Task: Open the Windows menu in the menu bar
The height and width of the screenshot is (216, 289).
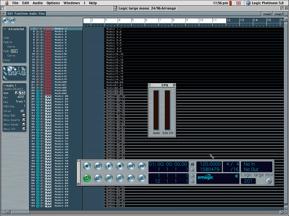Action: click(x=72, y=3)
